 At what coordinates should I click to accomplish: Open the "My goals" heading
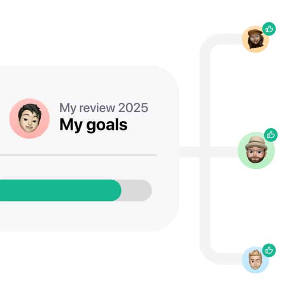coord(93,125)
